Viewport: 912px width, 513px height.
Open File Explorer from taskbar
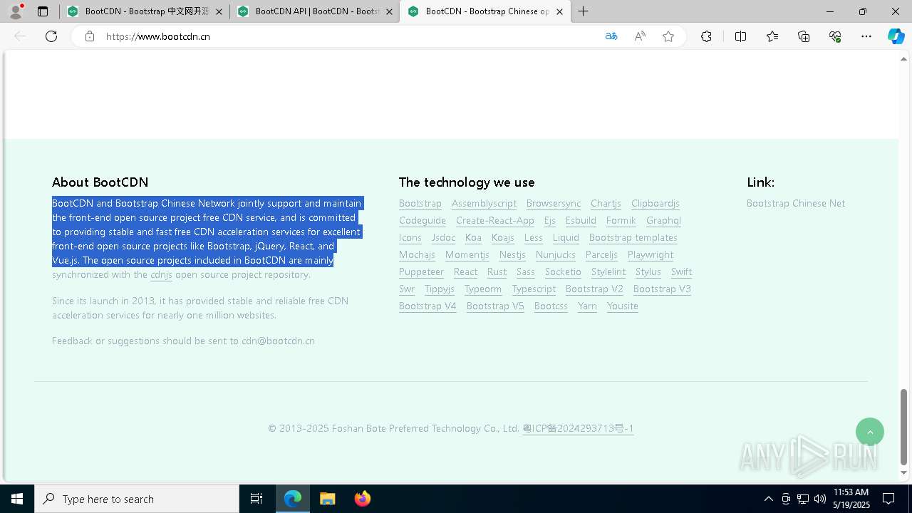[x=328, y=499]
